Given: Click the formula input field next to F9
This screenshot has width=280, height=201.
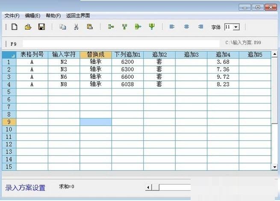Looking at the screenshot, I should pos(120,44).
